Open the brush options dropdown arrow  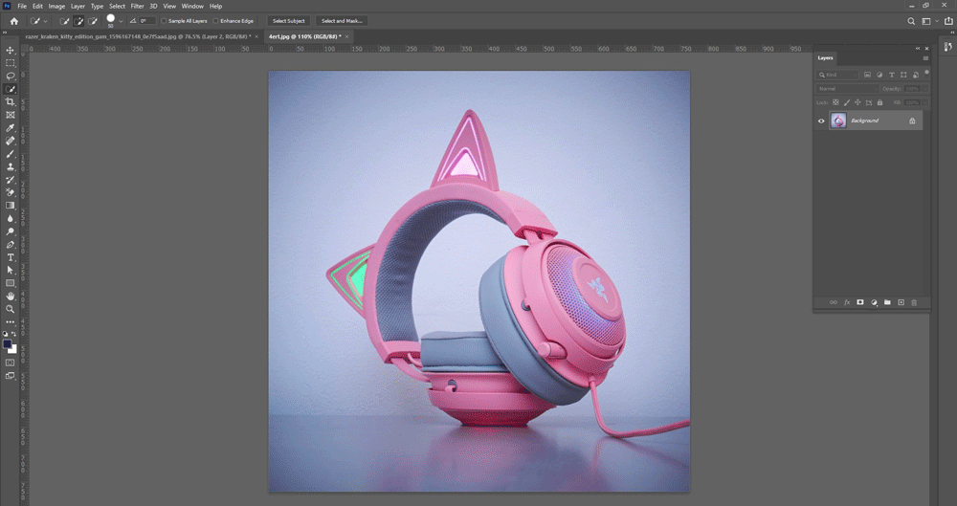click(121, 21)
